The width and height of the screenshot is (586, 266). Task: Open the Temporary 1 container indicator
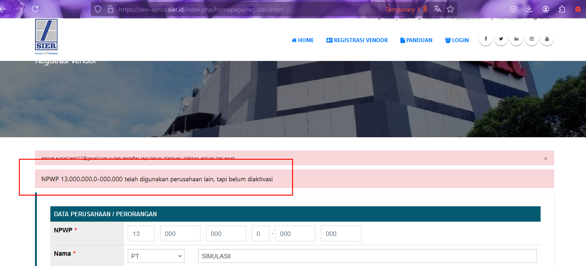(x=406, y=9)
